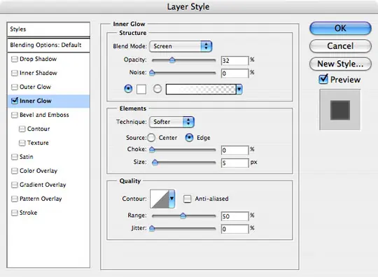This screenshot has width=378, height=277.
Task: Click the glow gradient preview bar
Action: coord(201,90)
